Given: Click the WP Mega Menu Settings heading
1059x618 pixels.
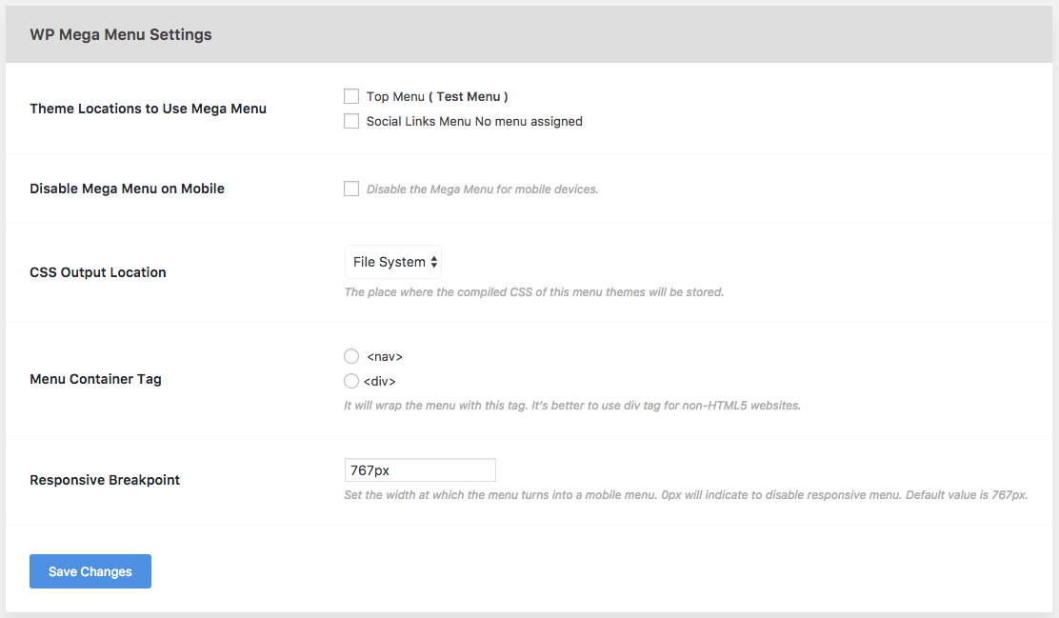Looking at the screenshot, I should 121,34.
